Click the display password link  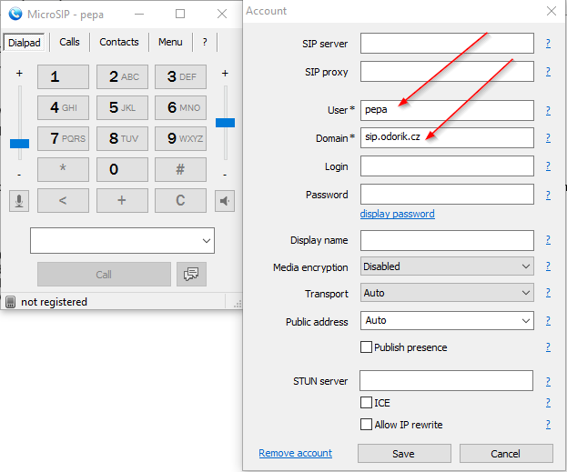(397, 214)
